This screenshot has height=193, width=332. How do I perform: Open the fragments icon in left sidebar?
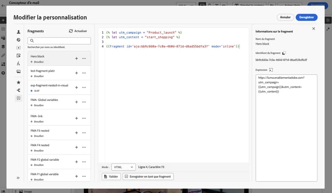point(19,98)
